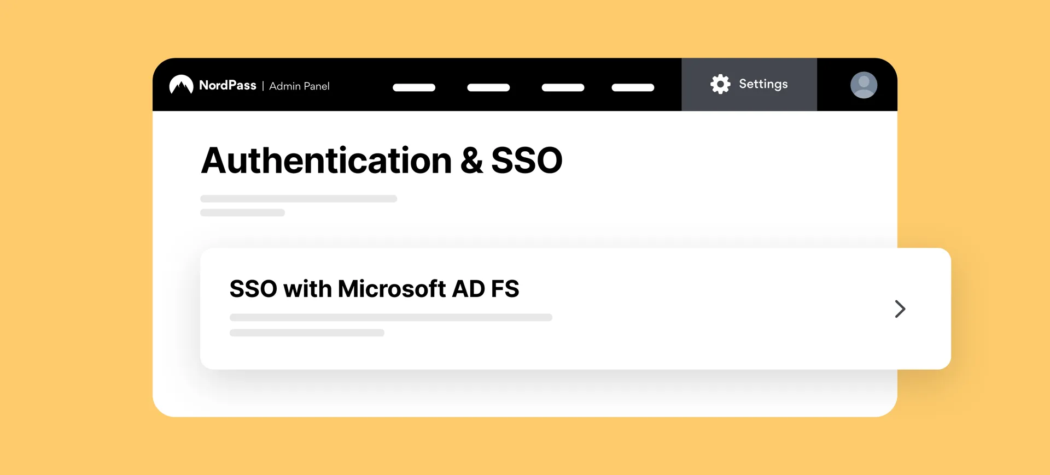Click the shorter placeholder line under the heading
The width and height of the screenshot is (1050, 475).
242,213
